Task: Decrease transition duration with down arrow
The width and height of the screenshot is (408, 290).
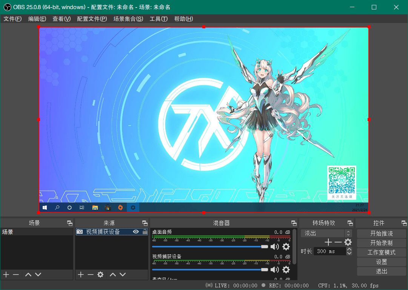Action: coord(349,253)
